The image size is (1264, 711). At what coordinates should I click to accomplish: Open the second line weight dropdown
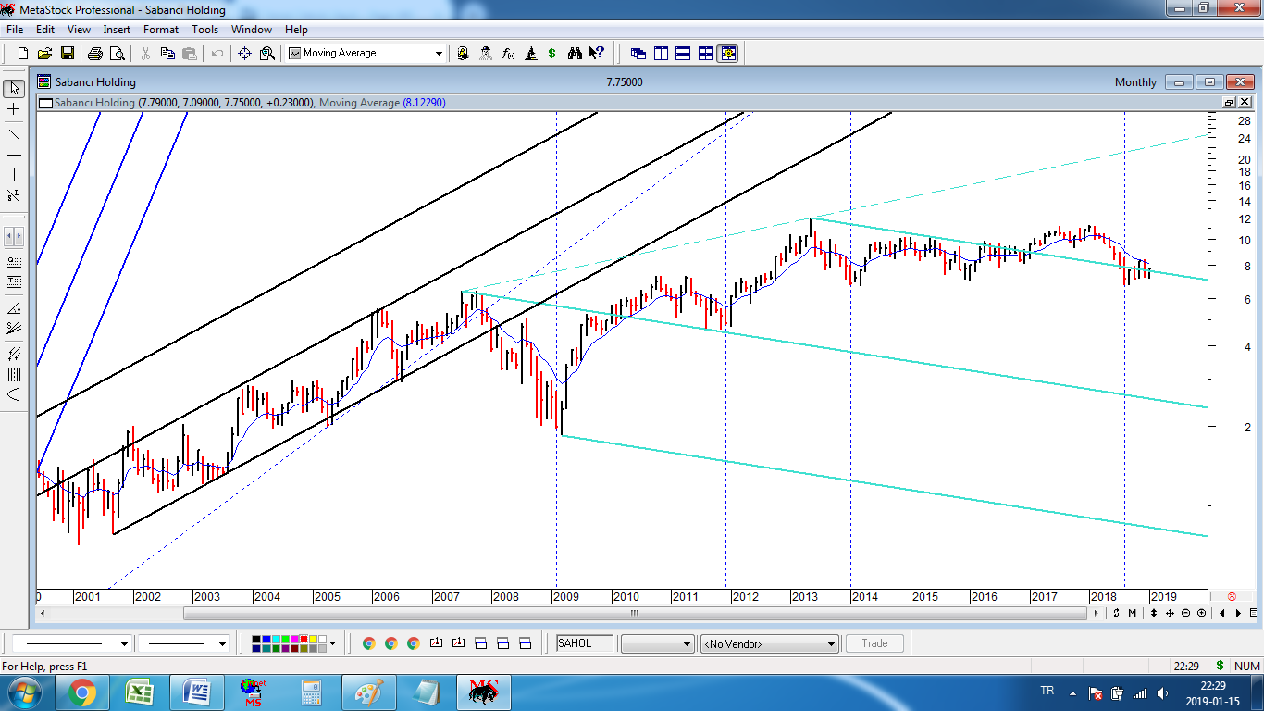[222, 643]
